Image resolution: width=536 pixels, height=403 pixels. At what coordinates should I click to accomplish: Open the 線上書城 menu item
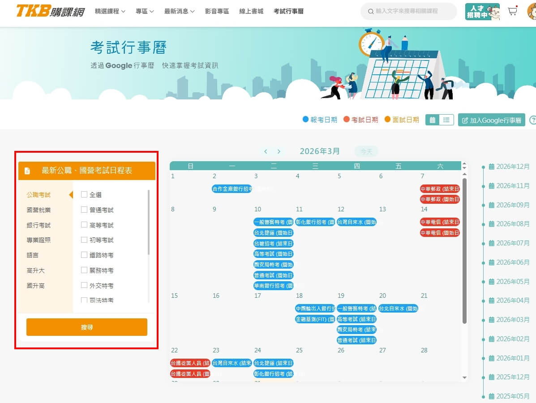[x=251, y=11]
